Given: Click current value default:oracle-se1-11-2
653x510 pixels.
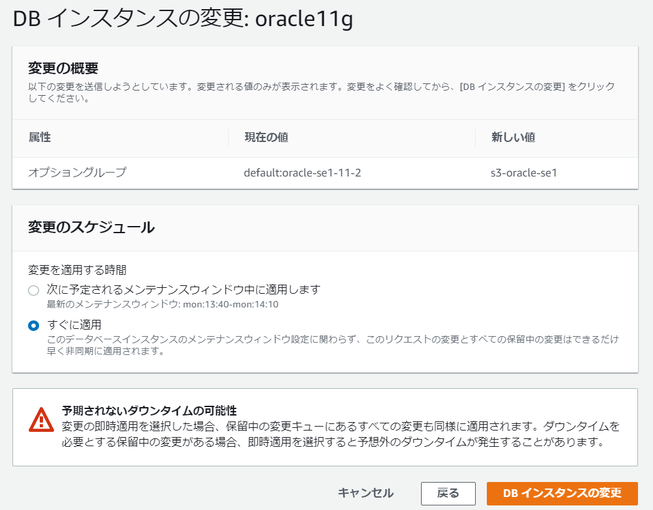Looking at the screenshot, I should [x=302, y=173].
